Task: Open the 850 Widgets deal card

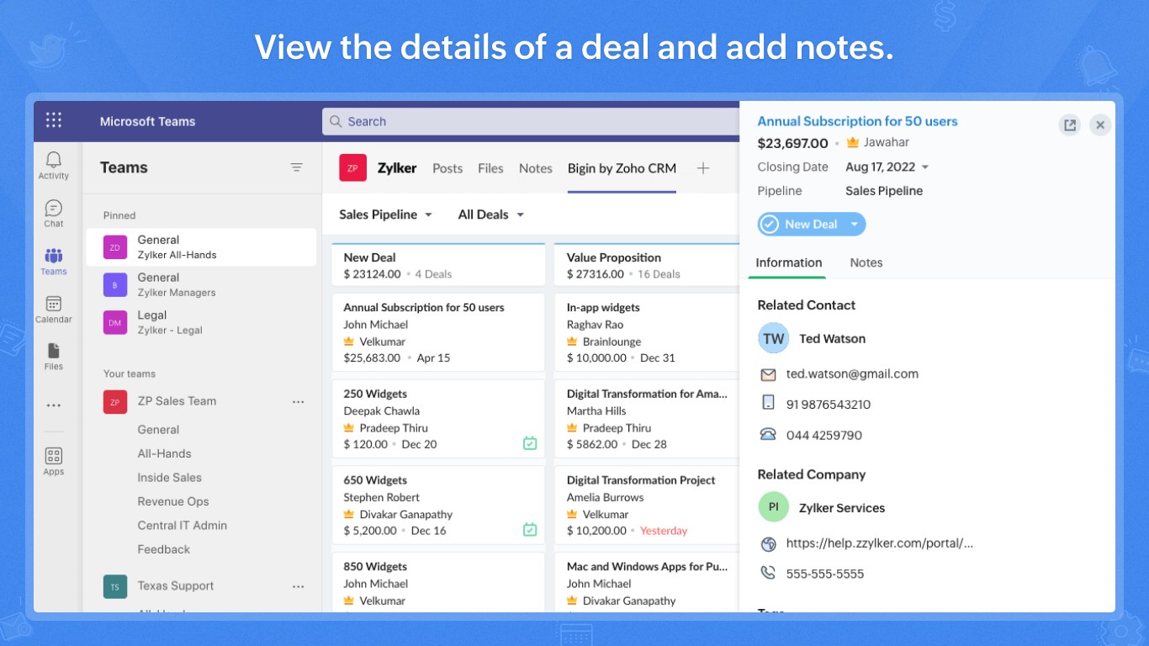Action: [x=438, y=582]
